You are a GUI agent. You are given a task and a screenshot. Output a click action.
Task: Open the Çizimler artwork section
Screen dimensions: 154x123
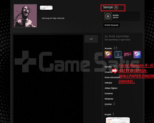pyautogui.click(x=108, y=104)
